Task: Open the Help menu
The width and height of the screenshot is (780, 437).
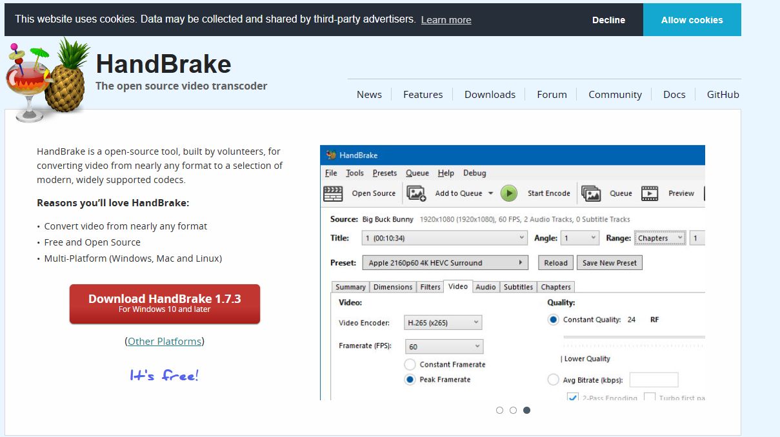Action: pos(446,173)
